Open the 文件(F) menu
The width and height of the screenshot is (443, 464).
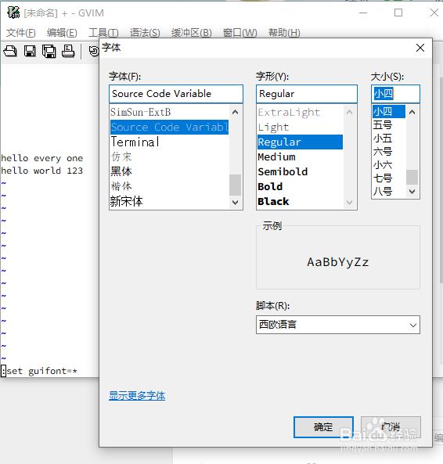(x=20, y=33)
